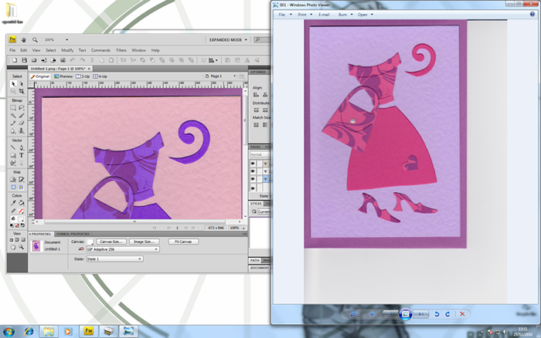Image resolution: width=541 pixels, height=338 pixels.
Task: Click the Canvas color swatch
Action: tap(91, 242)
